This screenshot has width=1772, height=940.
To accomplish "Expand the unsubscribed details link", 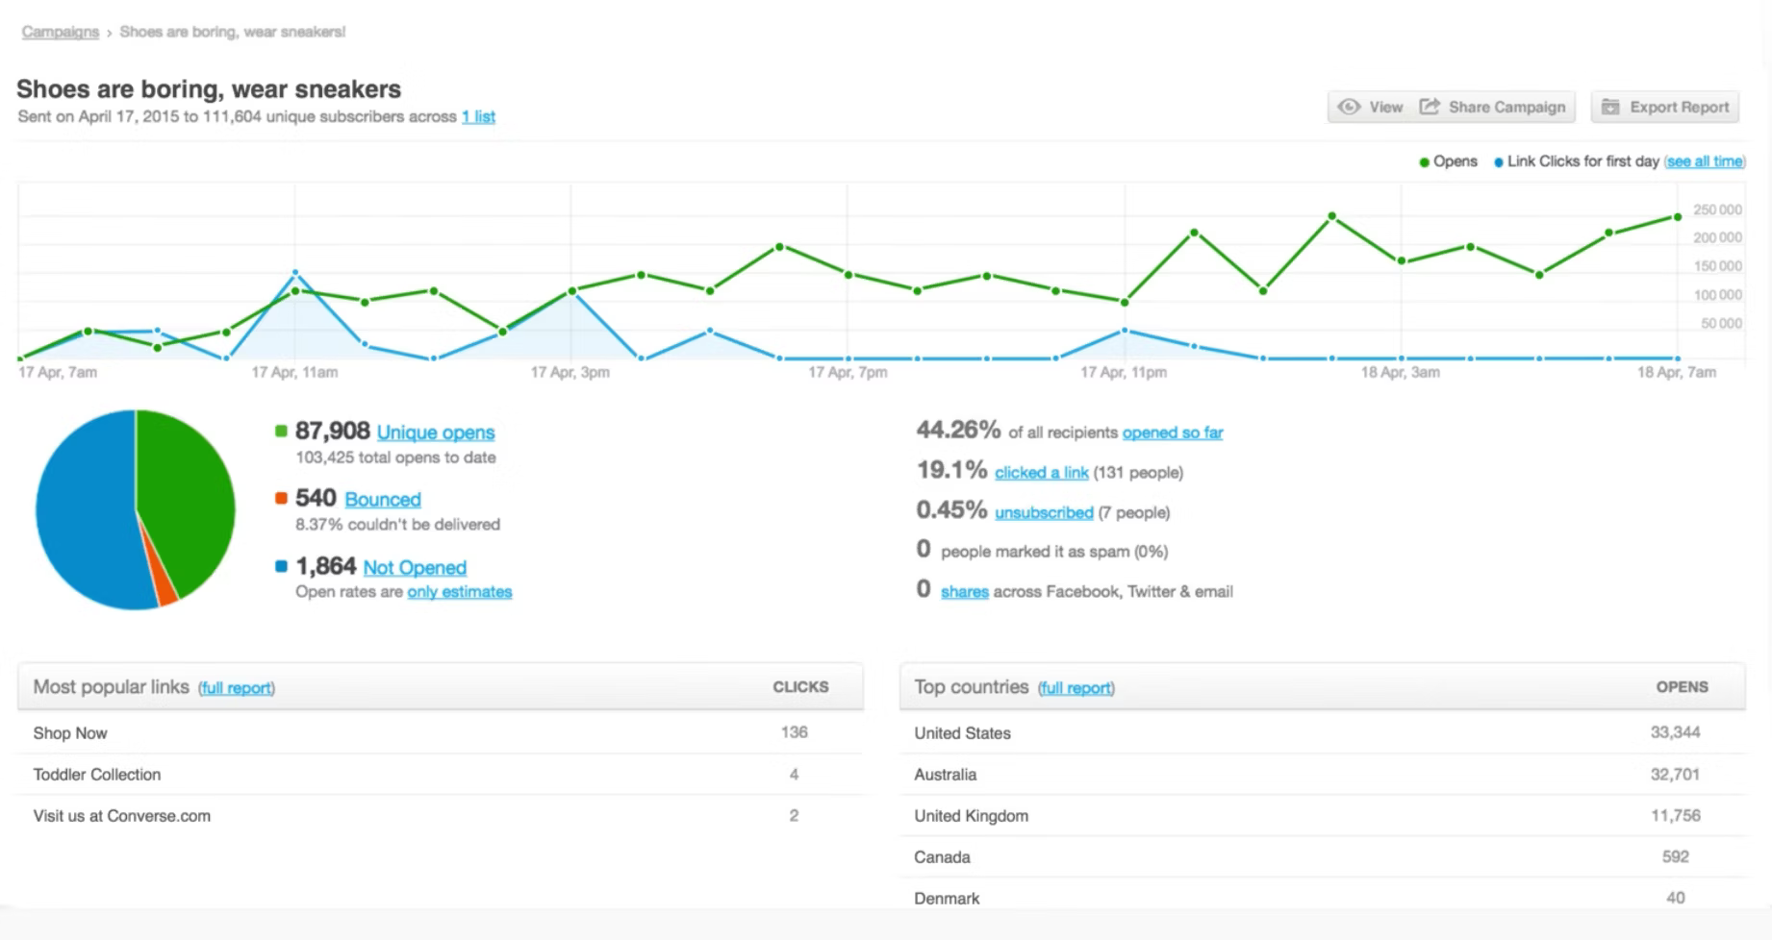I will 1044,512.
